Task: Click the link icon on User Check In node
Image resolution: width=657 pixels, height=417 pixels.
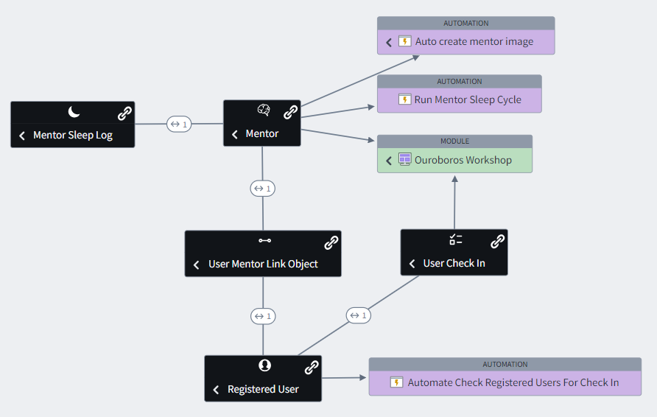Action: (x=498, y=241)
